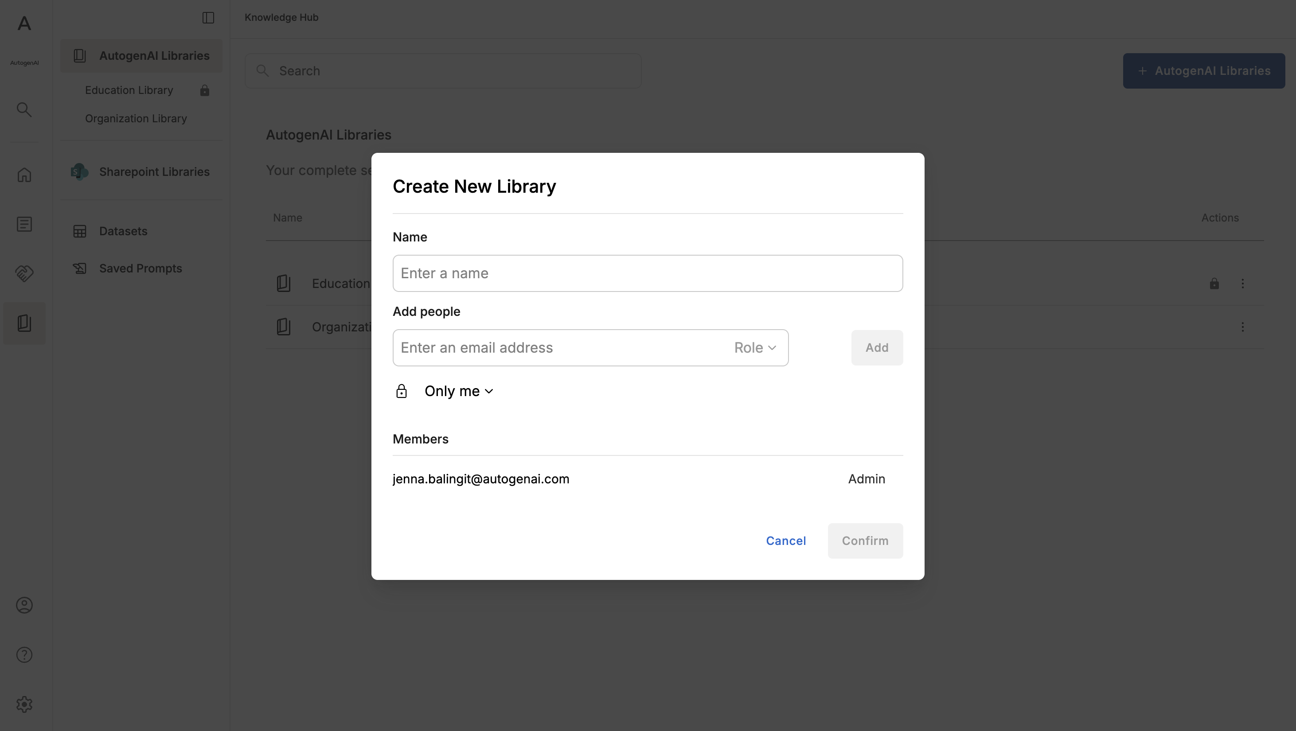
Task: Select the Knowledge Hub library rail icon
Action: [24, 323]
